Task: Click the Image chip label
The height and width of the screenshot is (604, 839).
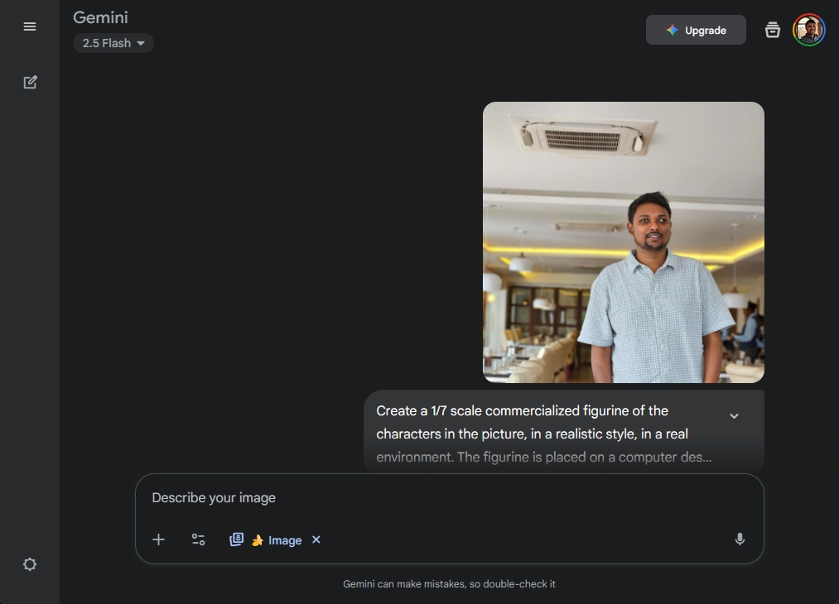Action: pyautogui.click(x=284, y=539)
